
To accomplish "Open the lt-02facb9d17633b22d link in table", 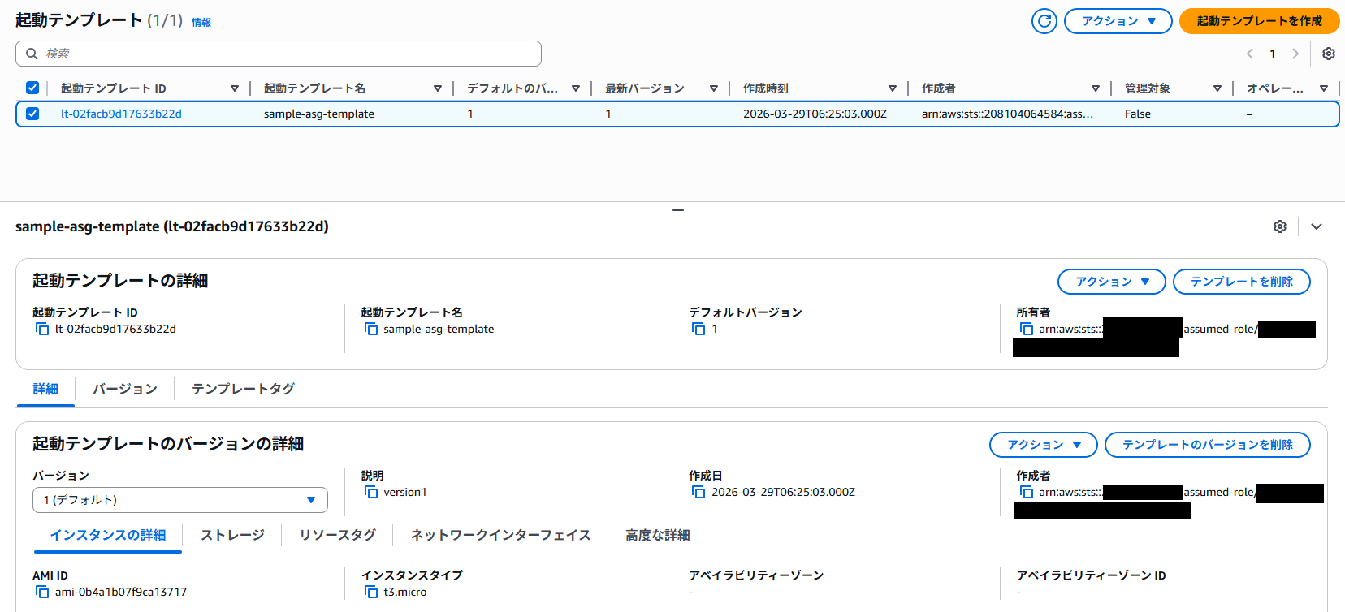I will (121, 114).
